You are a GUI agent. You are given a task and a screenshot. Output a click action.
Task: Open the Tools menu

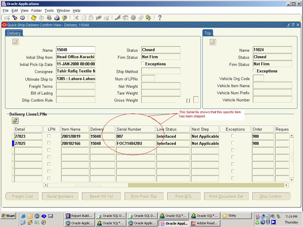pos(49,10)
